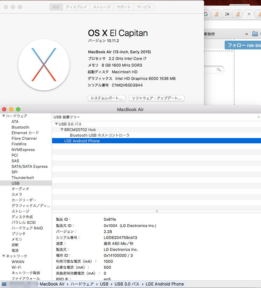Click LGE Android Phone in the path bar

pos(165,284)
